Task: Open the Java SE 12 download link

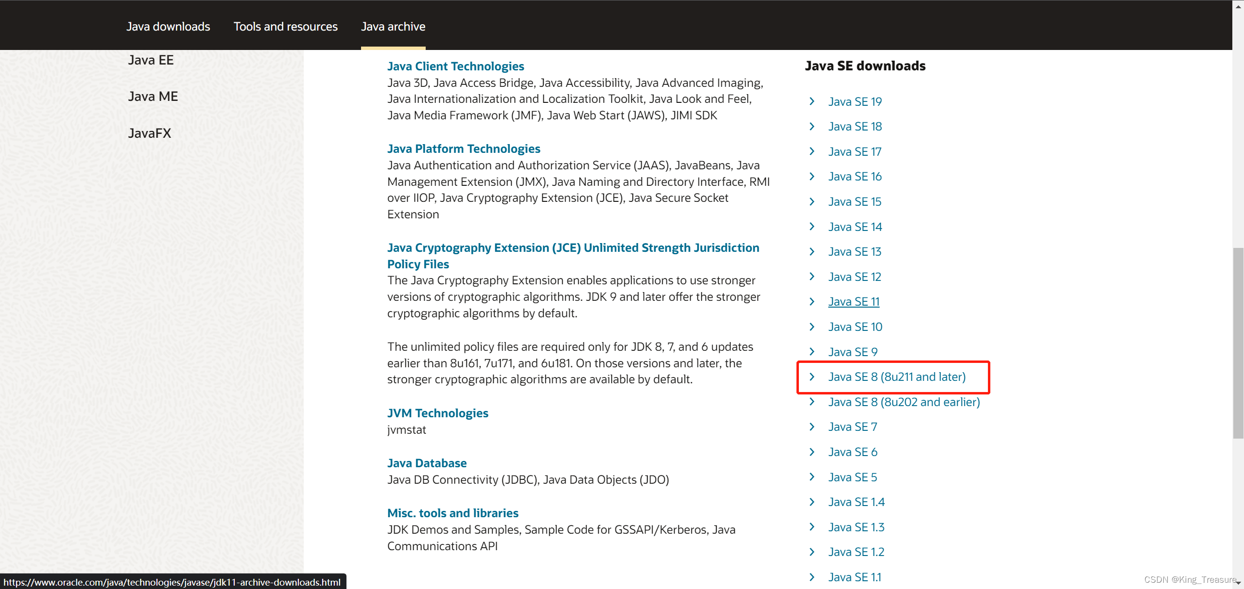Action: [855, 277]
